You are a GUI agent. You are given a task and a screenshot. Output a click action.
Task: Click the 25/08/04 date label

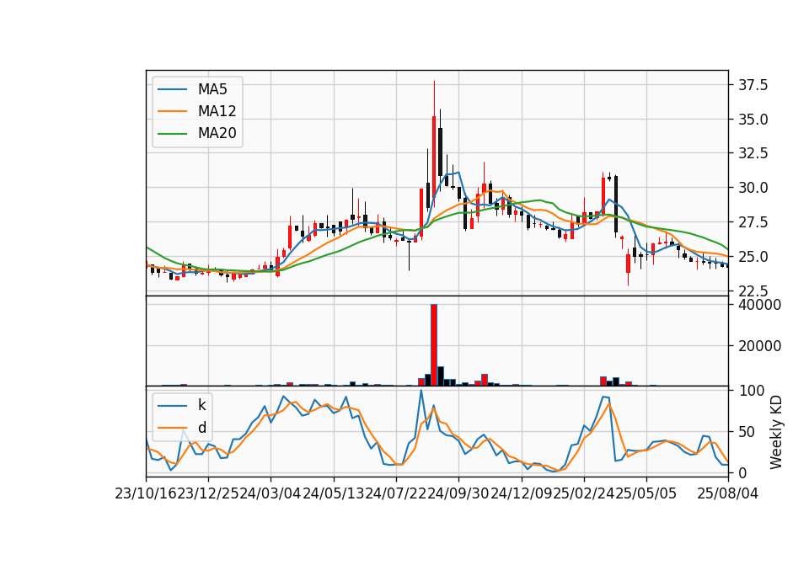pos(727,493)
